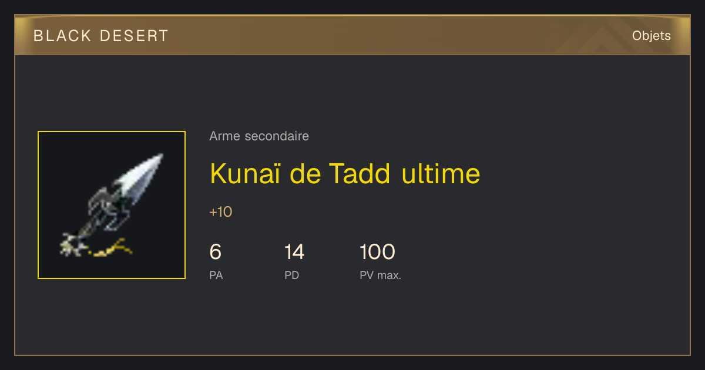Image resolution: width=705 pixels, height=370 pixels.
Task: Click the word ultime in the item title
Action: 441,173
